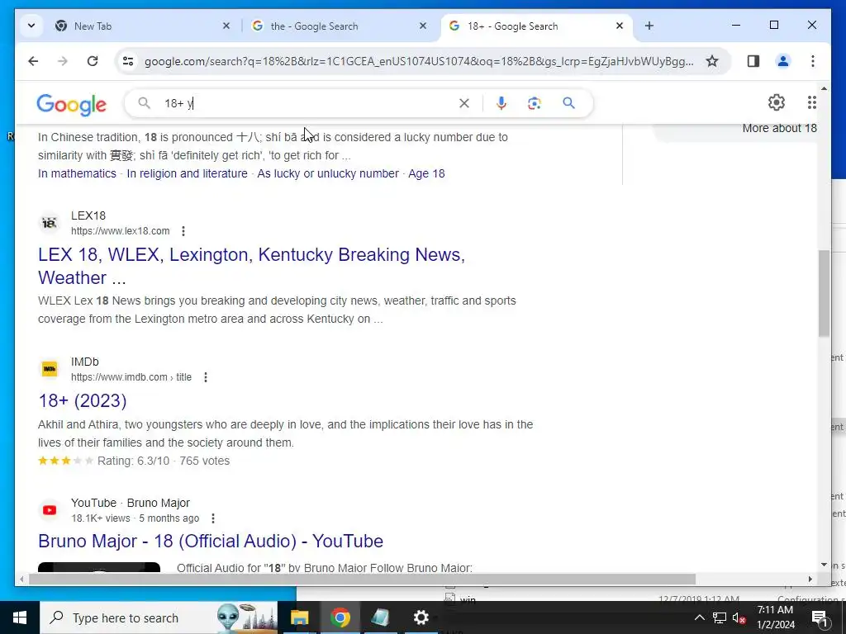This screenshot has height=634, width=846.
Task: Click the scrollbar down arrow
Action: tap(824, 565)
